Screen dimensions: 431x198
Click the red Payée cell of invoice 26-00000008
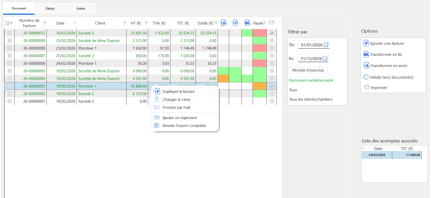tap(260, 48)
